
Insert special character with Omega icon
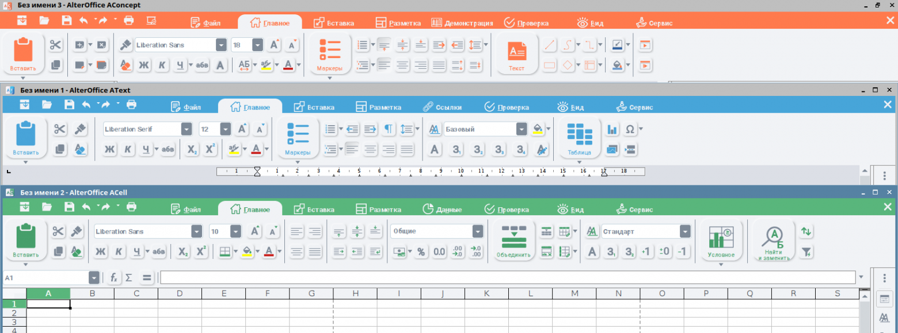(x=630, y=129)
